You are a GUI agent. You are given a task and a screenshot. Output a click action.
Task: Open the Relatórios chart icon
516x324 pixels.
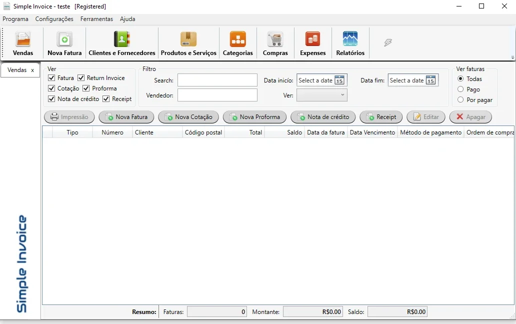coord(350,39)
